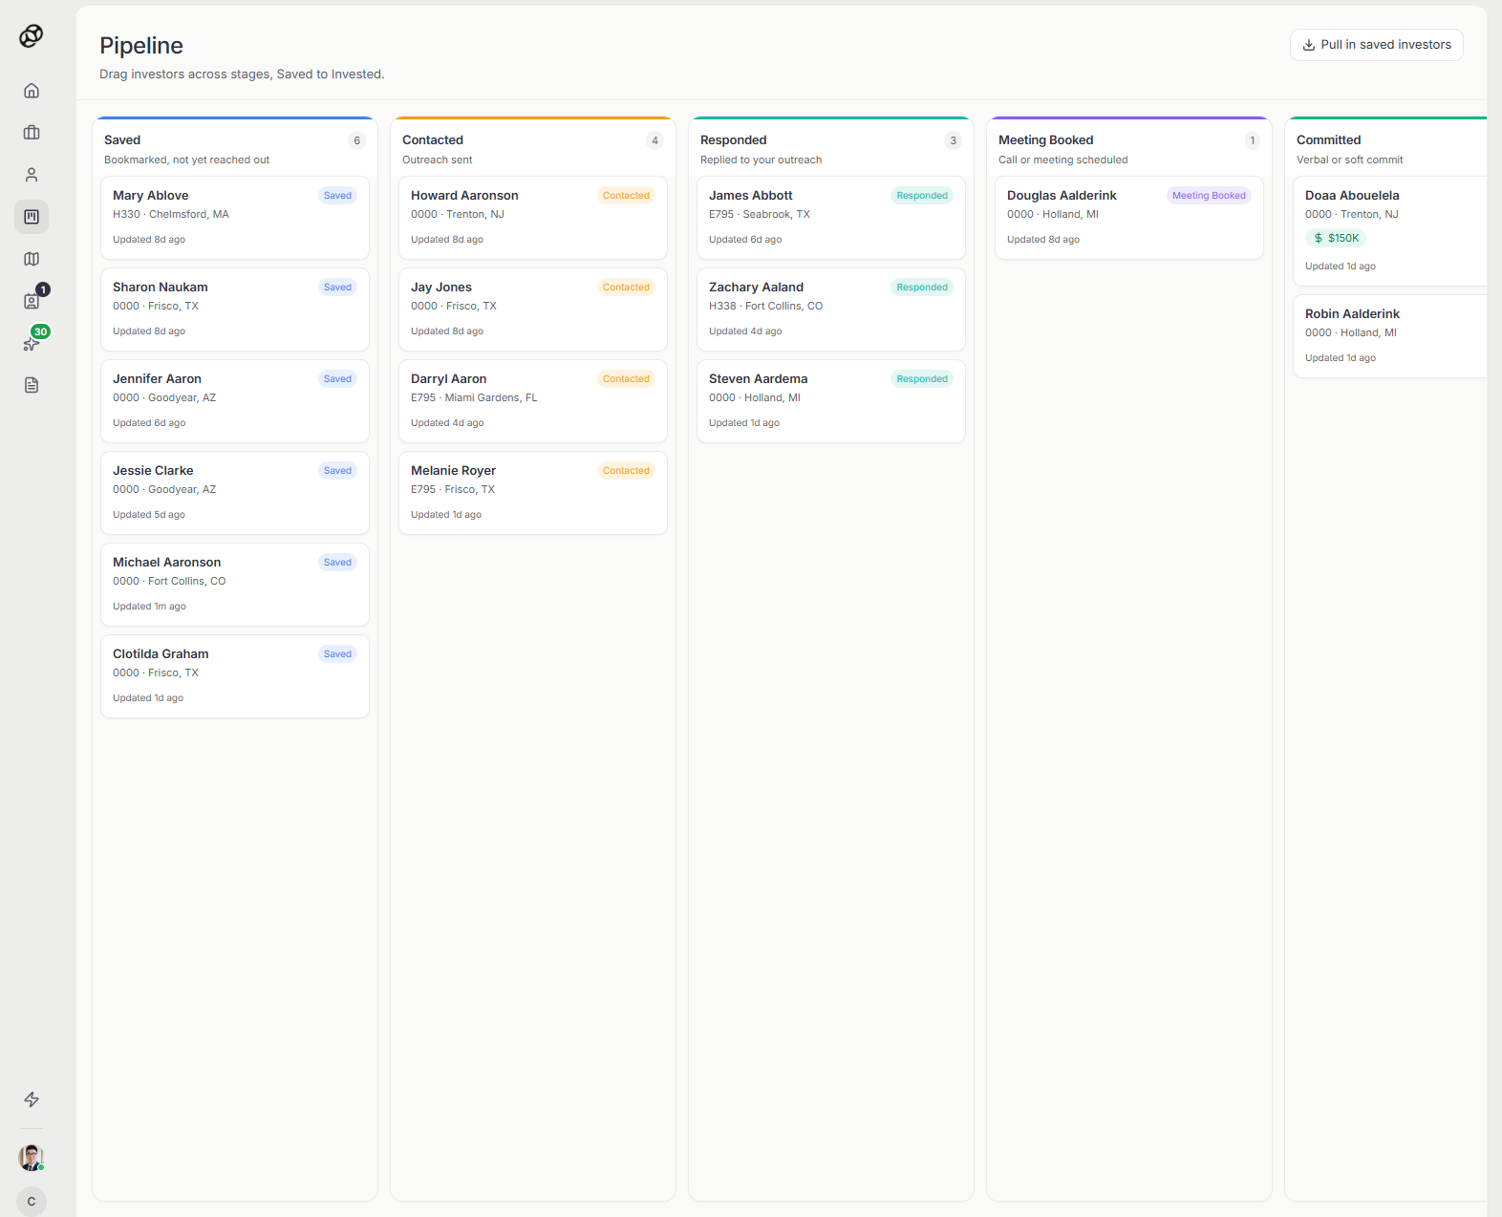Screen dimensions: 1502x1217
Task: Open Darryl Aaron investor card
Action: [x=533, y=401]
